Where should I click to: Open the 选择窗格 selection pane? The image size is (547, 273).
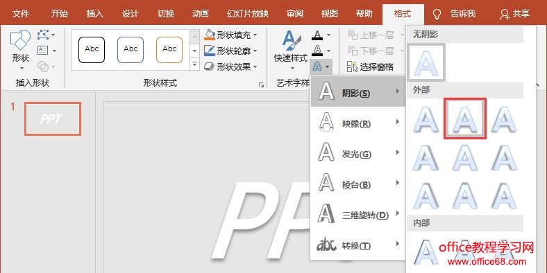pyautogui.click(x=371, y=67)
